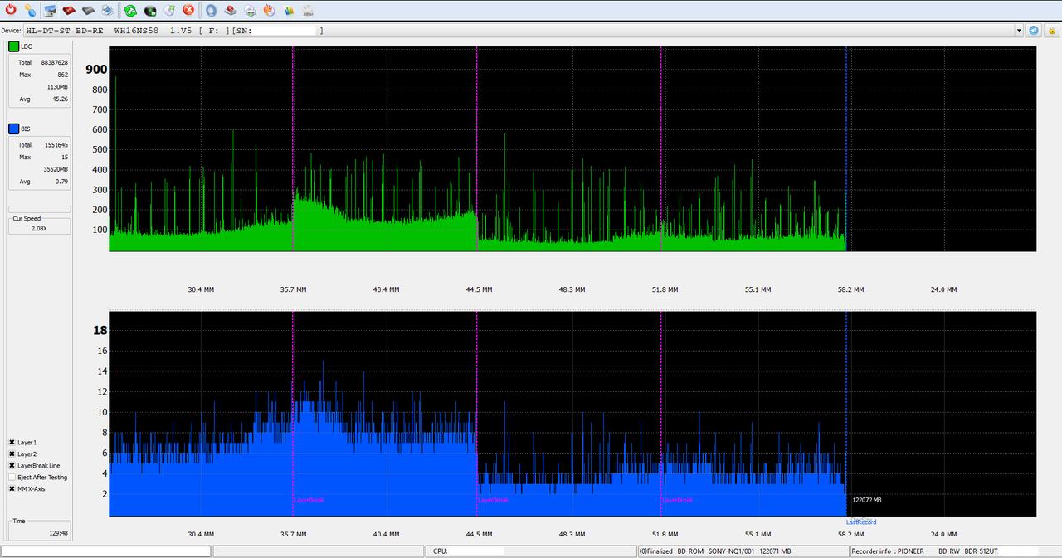Toggle the Layer1 checkbox
The image size is (1062, 558).
pyautogui.click(x=12, y=443)
